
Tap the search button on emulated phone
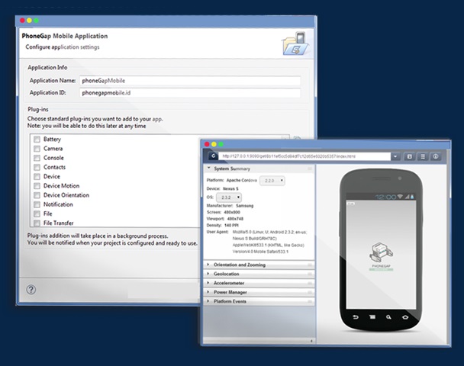pos(388,317)
